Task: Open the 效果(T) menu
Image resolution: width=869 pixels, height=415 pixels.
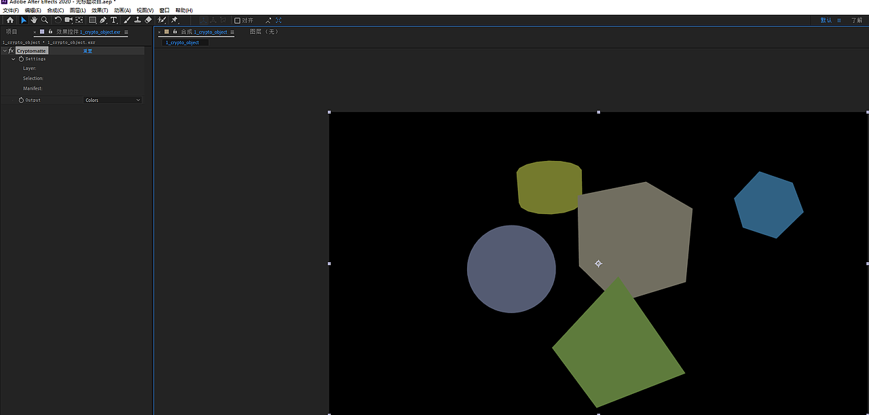Action: [100, 11]
